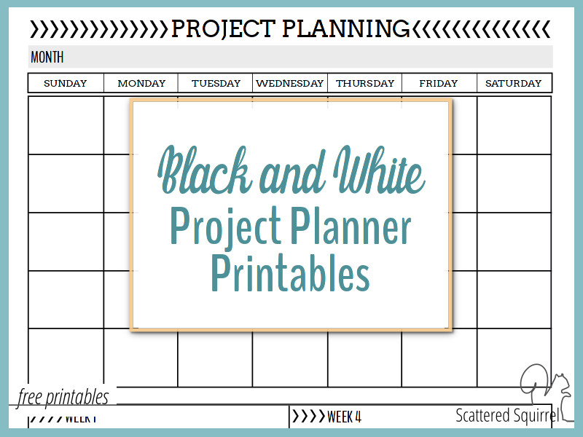The height and width of the screenshot is (437, 583).
Task: Click the WEEK 4 section heading
Action: [x=344, y=417]
